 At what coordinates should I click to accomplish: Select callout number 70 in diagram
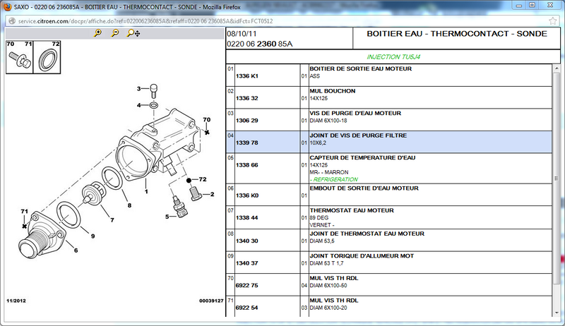pyautogui.click(x=206, y=119)
